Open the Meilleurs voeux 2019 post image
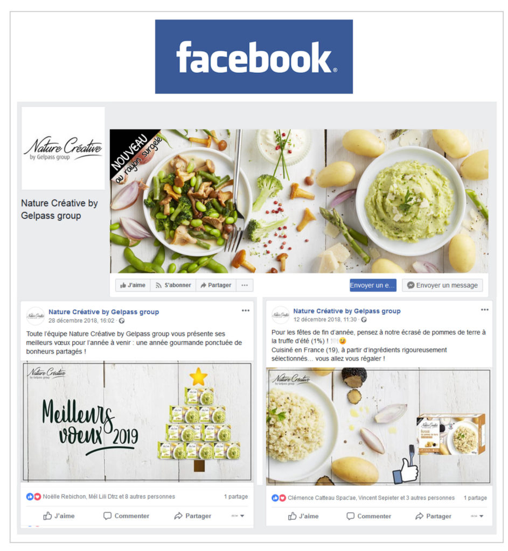508x551 pixels. (137, 422)
